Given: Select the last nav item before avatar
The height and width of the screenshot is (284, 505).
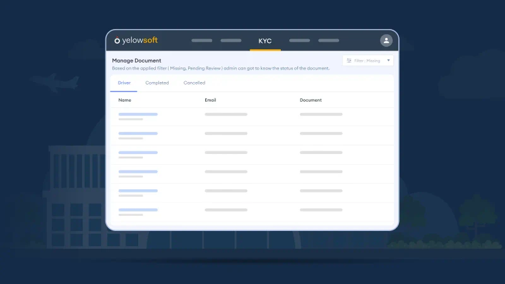Looking at the screenshot, I should coord(328,40).
